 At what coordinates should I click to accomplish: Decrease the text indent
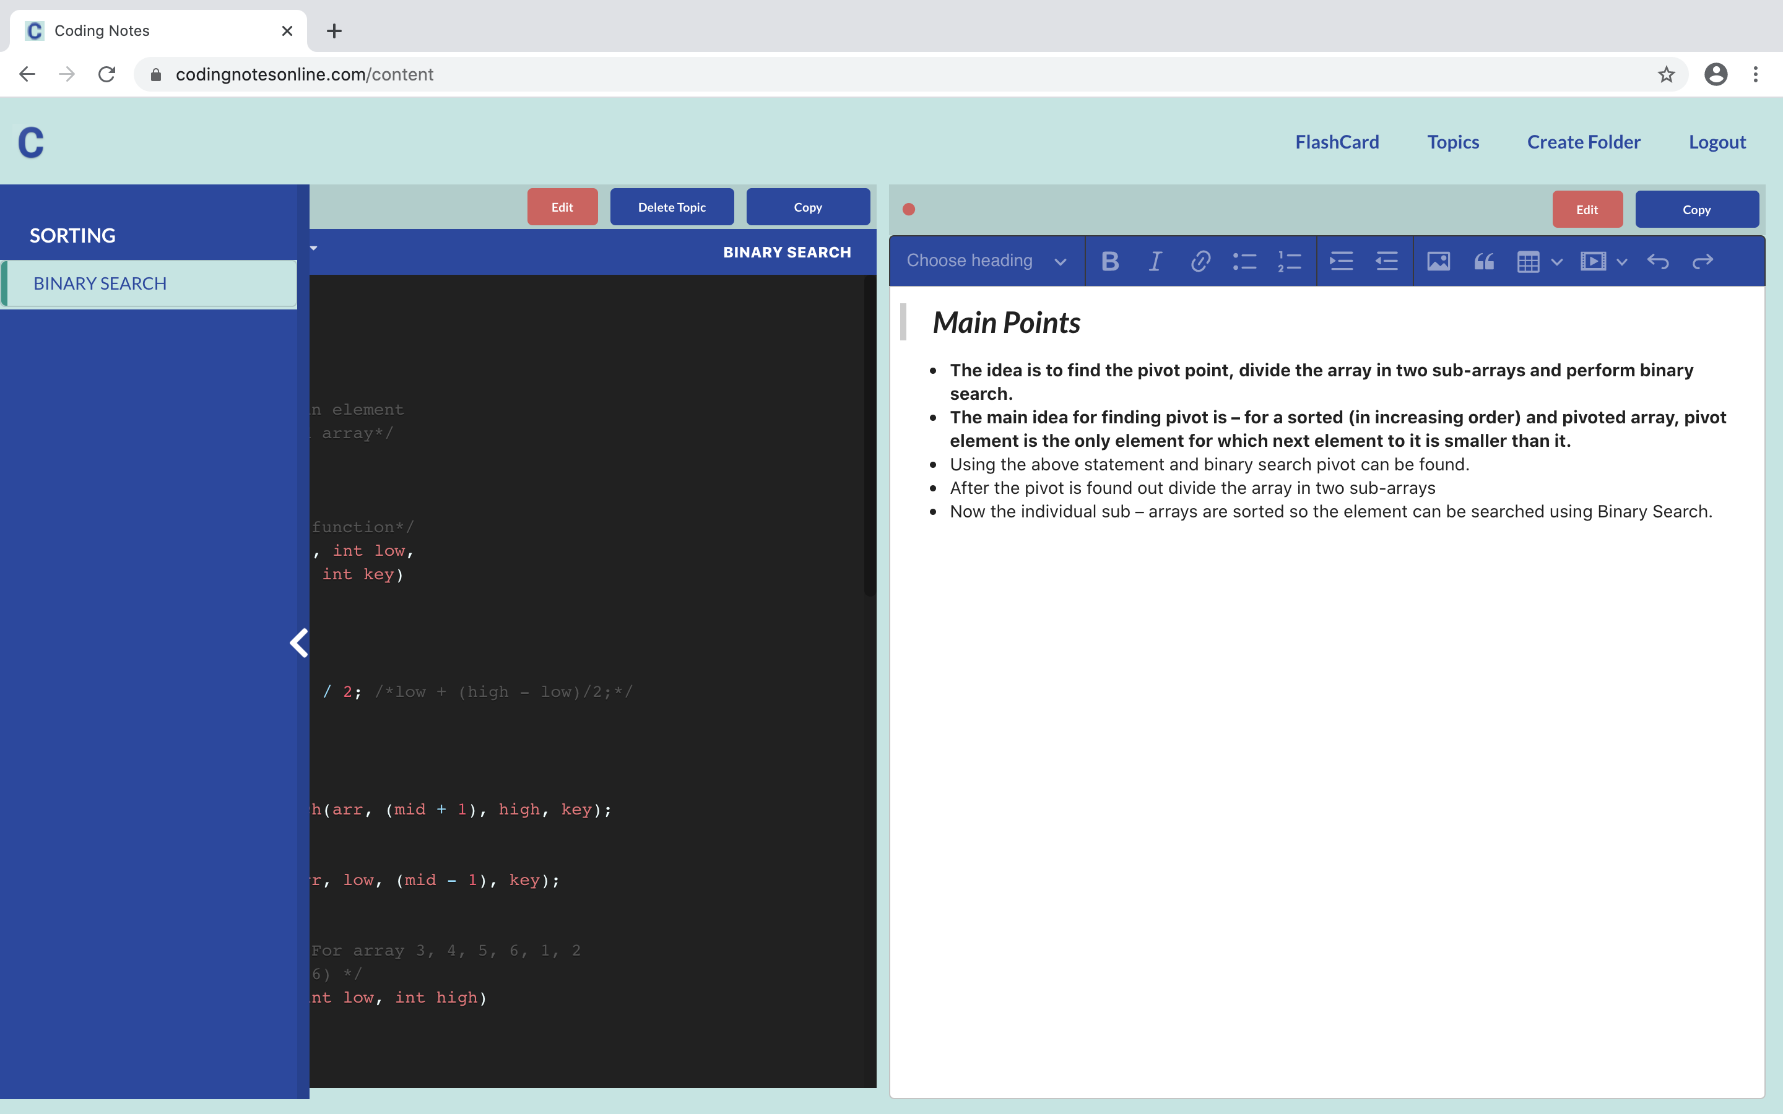(x=1386, y=260)
